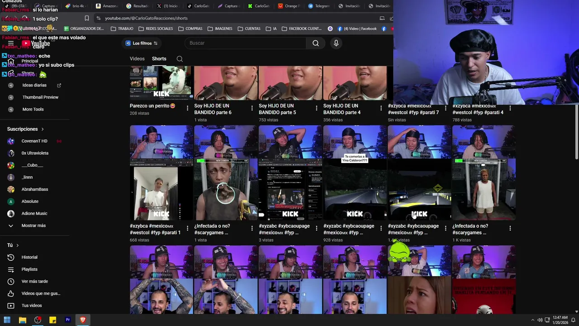
Task: Open thumbnail of the 928 vistas short
Action: point(355,173)
